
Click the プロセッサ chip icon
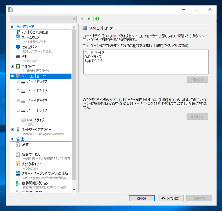point(18,66)
